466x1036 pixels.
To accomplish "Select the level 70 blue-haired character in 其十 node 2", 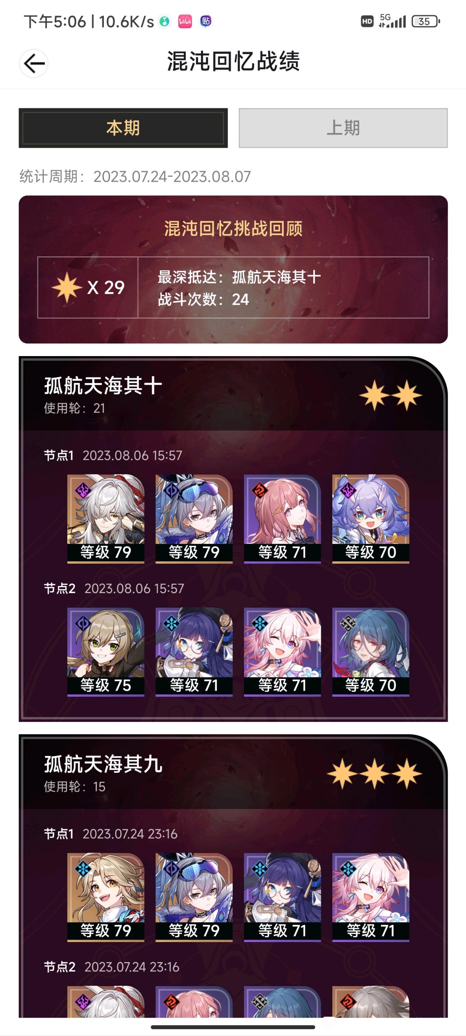I will (371, 652).
